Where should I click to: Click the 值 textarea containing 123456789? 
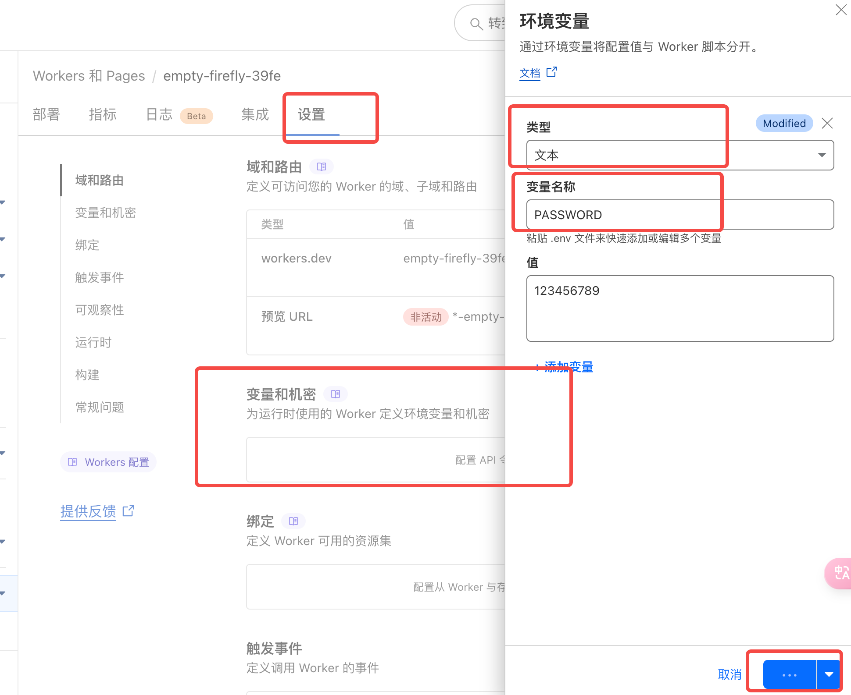pos(679,308)
